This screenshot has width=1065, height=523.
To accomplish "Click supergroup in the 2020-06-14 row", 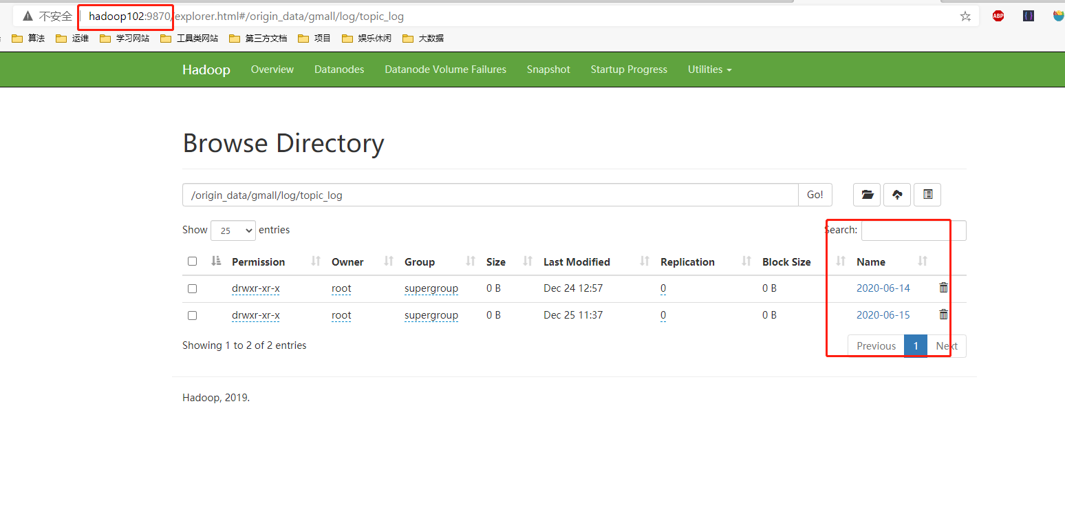I will (431, 288).
